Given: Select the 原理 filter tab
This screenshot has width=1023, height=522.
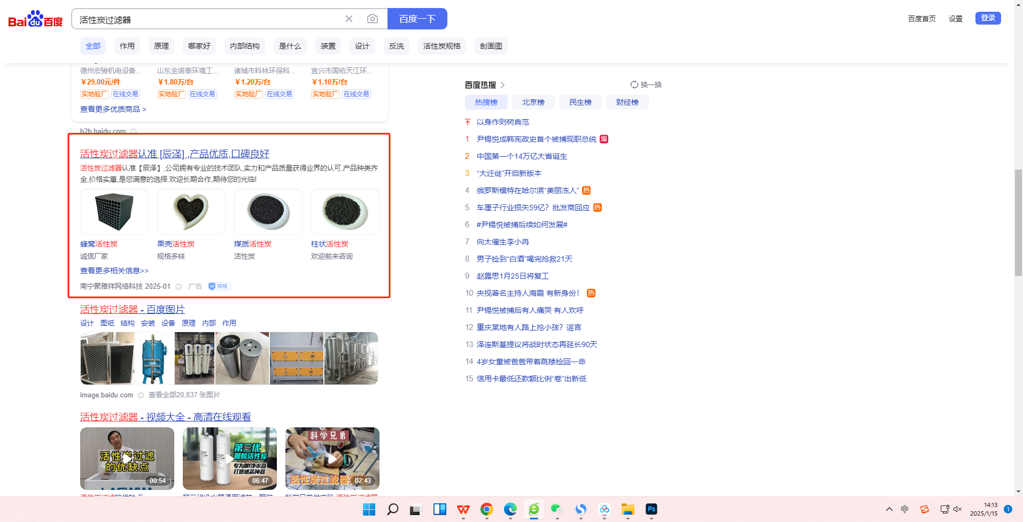Looking at the screenshot, I should pyautogui.click(x=161, y=46).
